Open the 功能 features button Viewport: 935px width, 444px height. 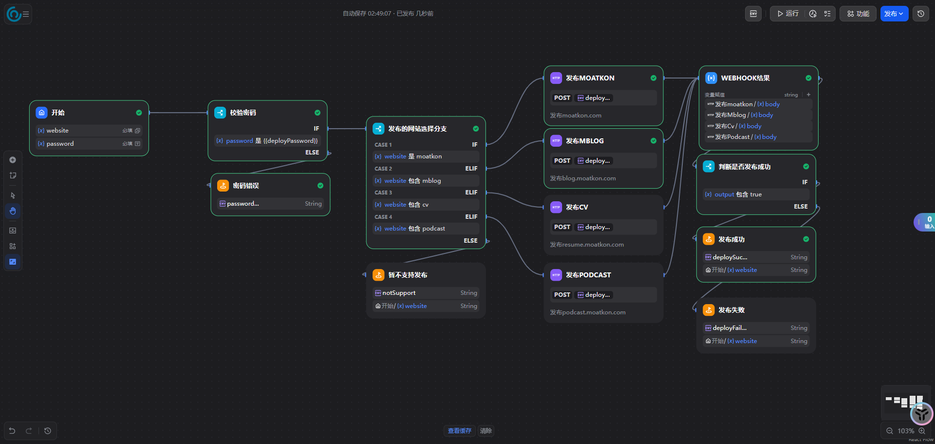pos(858,14)
